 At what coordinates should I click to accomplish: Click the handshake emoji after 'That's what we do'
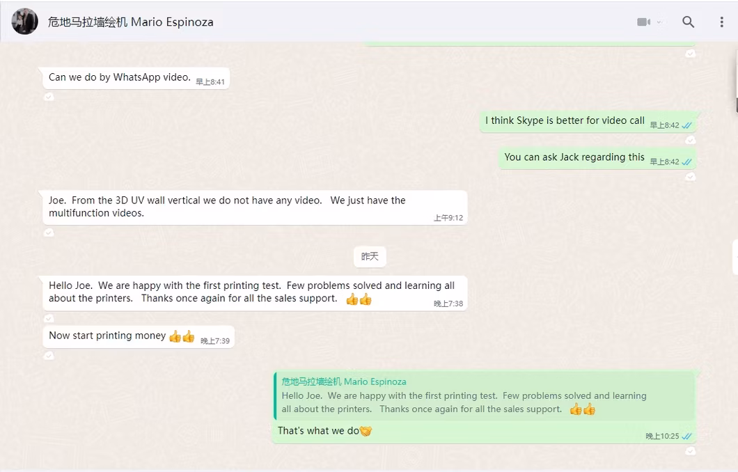[366, 431]
